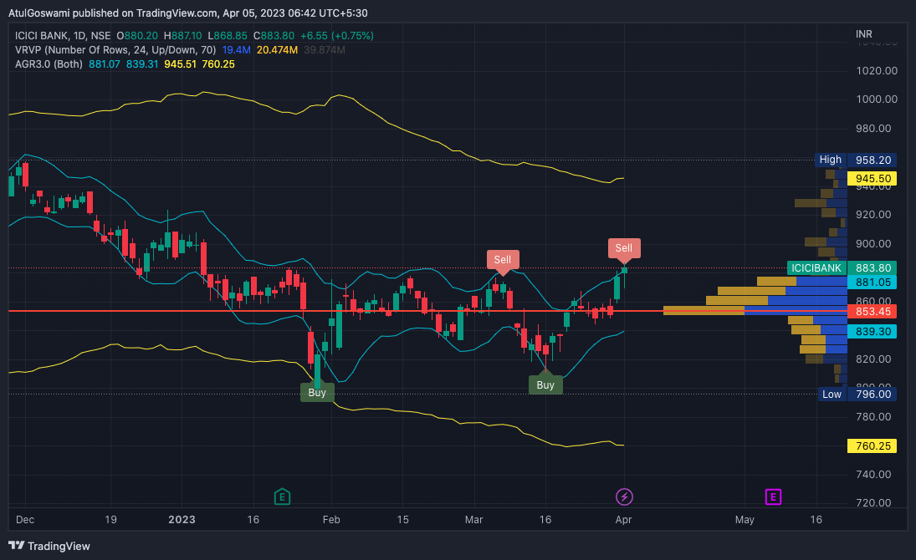Click the purple lightning event icon
This screenshot has height=560, width=916.
click(x=624, y=497)
